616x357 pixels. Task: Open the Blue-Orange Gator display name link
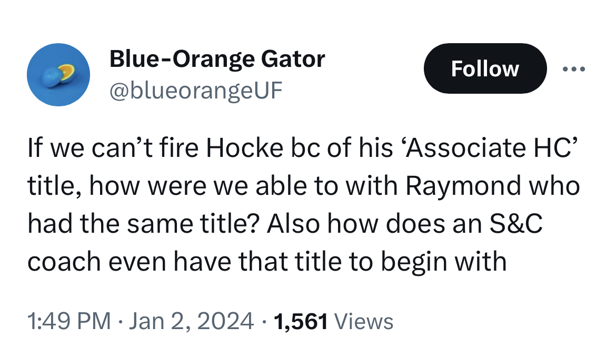tap(217, 59)
